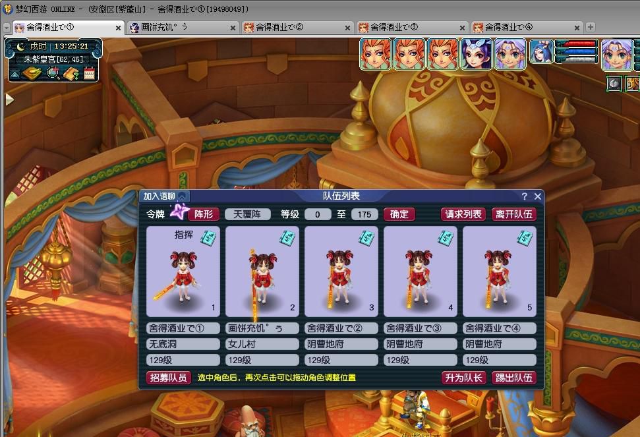
Task: Click the crescent moon day-night icon
Action: point(21,47)
